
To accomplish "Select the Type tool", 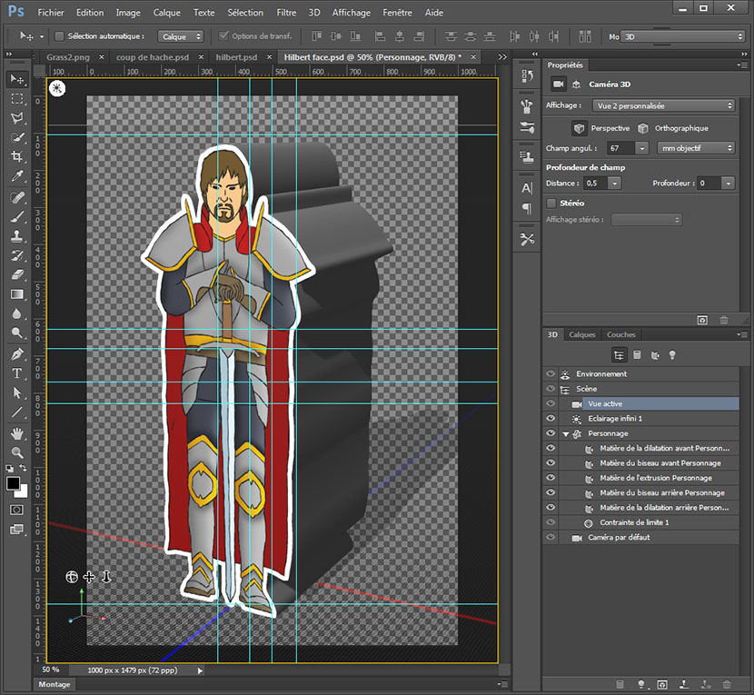I will point(17,373).
